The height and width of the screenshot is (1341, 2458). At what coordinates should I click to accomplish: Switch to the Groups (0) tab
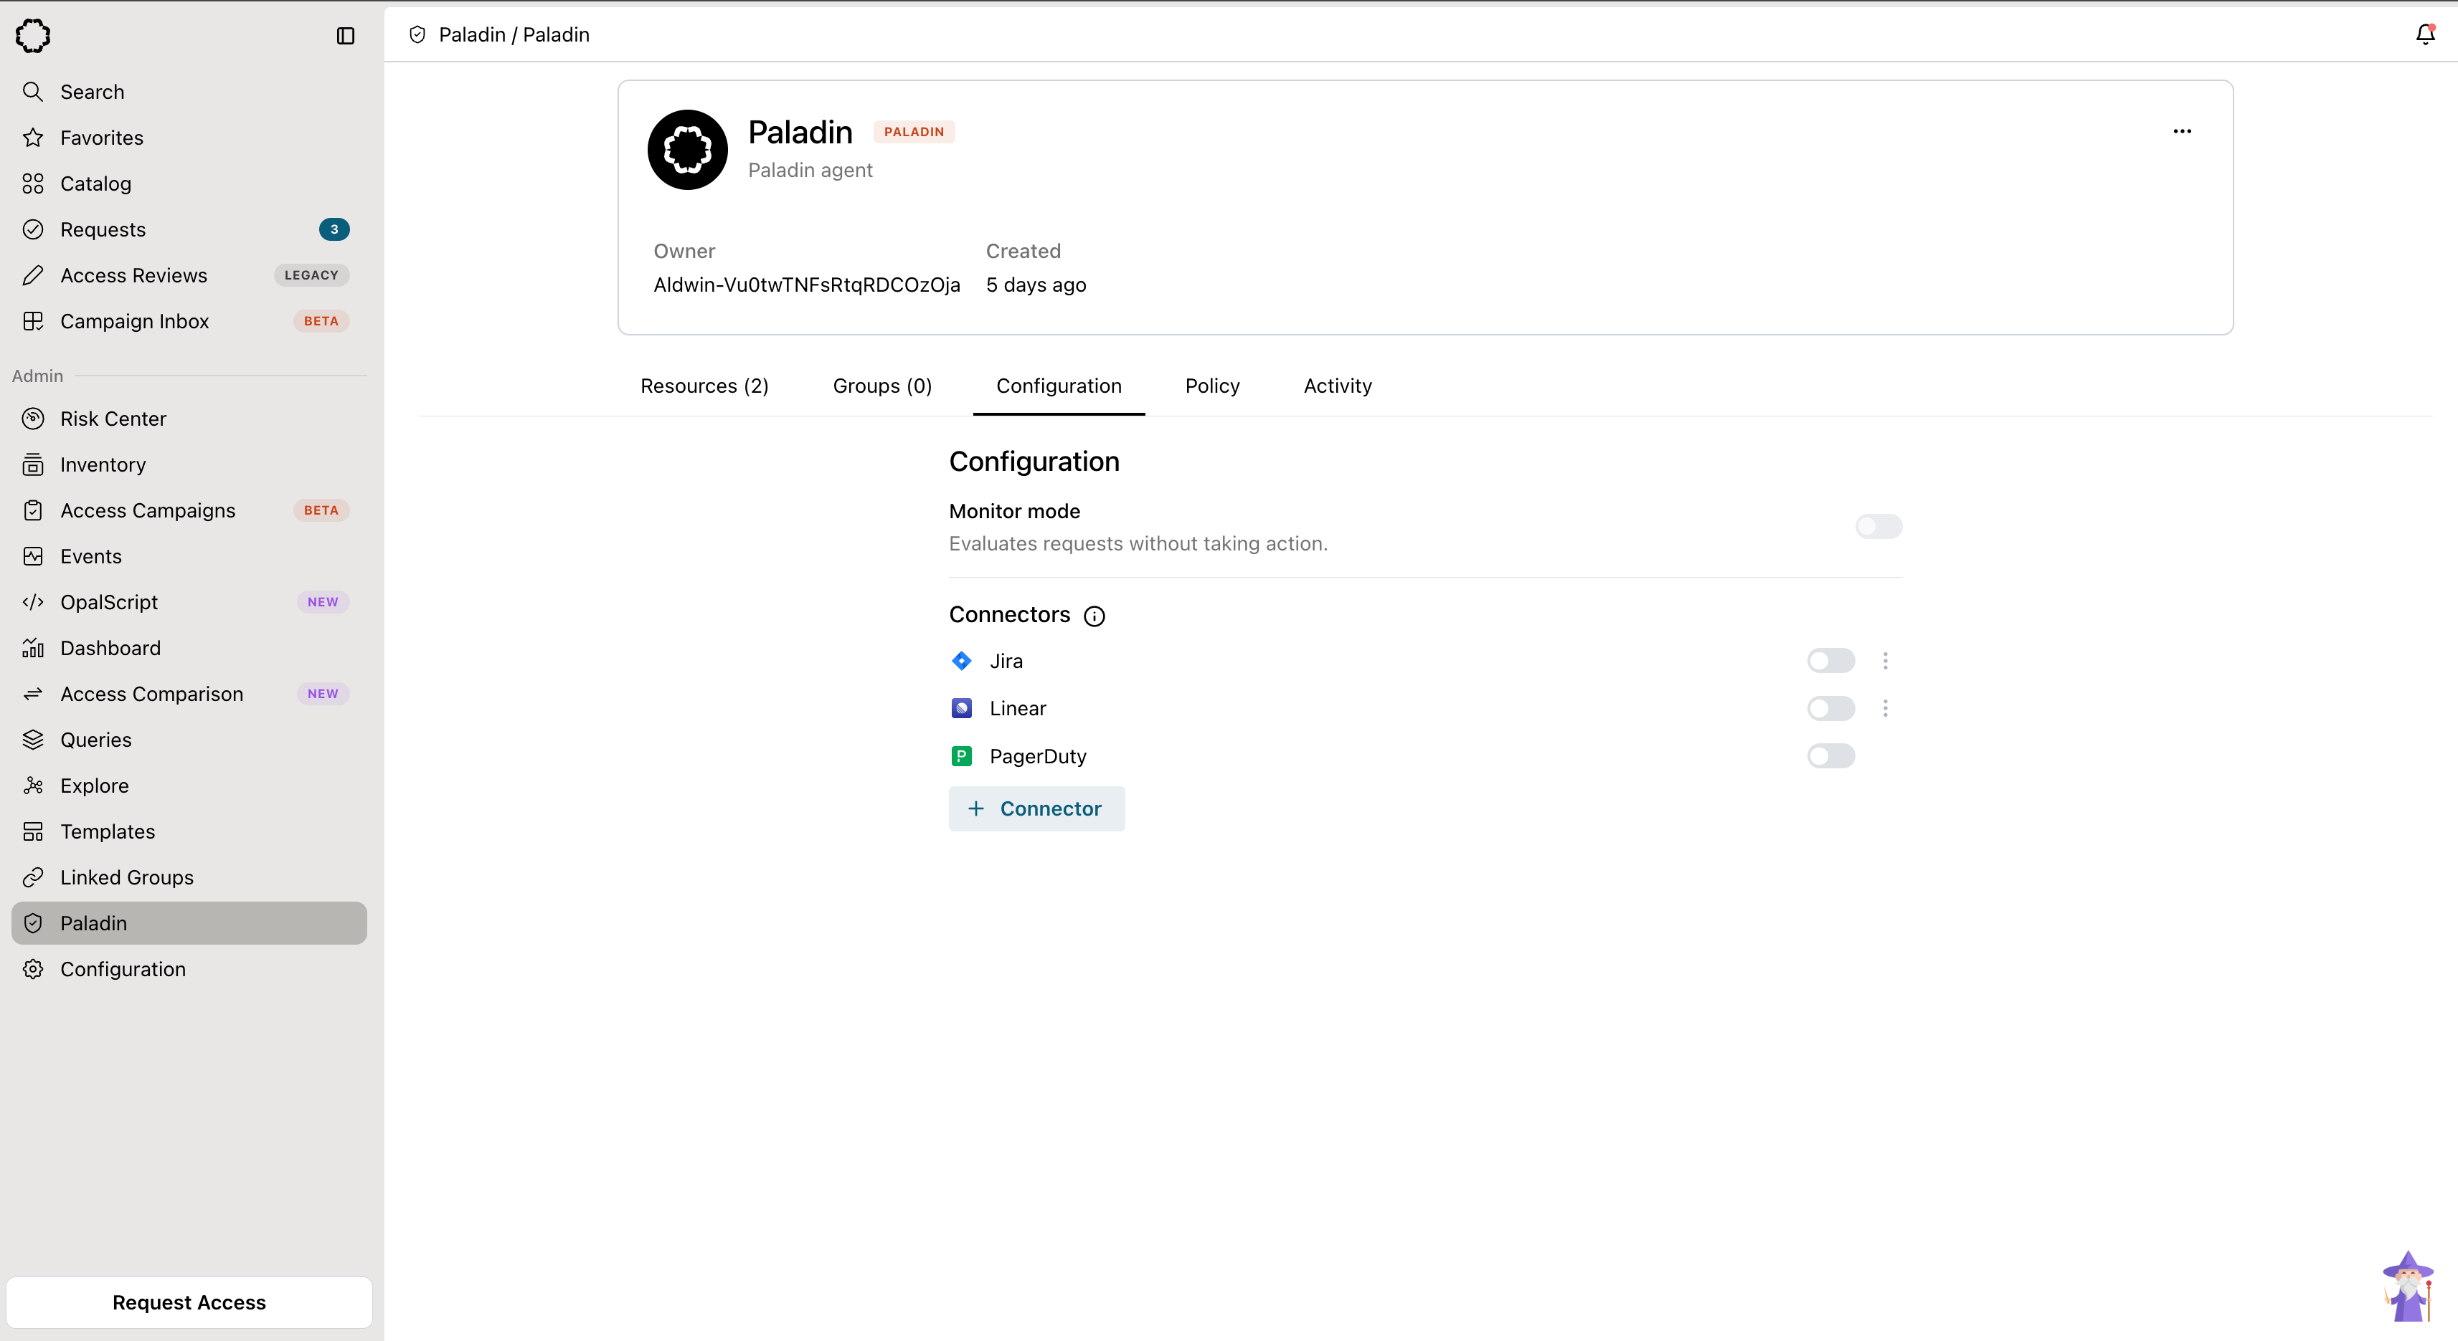click(x=881, y=386)
